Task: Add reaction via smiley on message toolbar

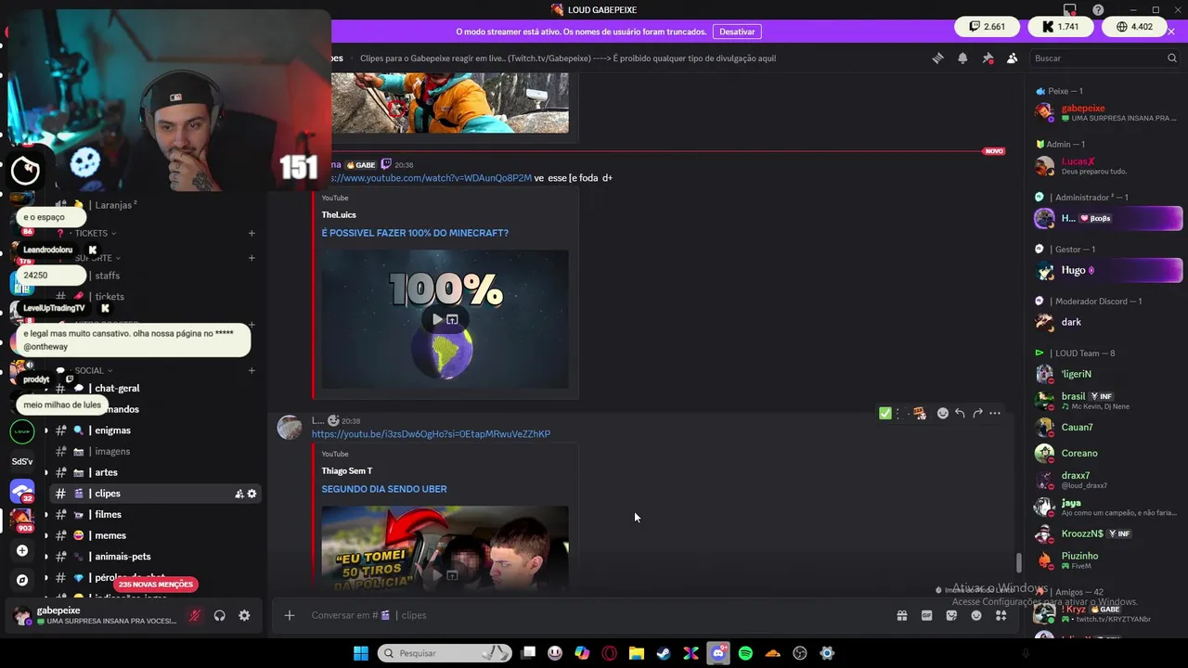Action: [943, 413]
